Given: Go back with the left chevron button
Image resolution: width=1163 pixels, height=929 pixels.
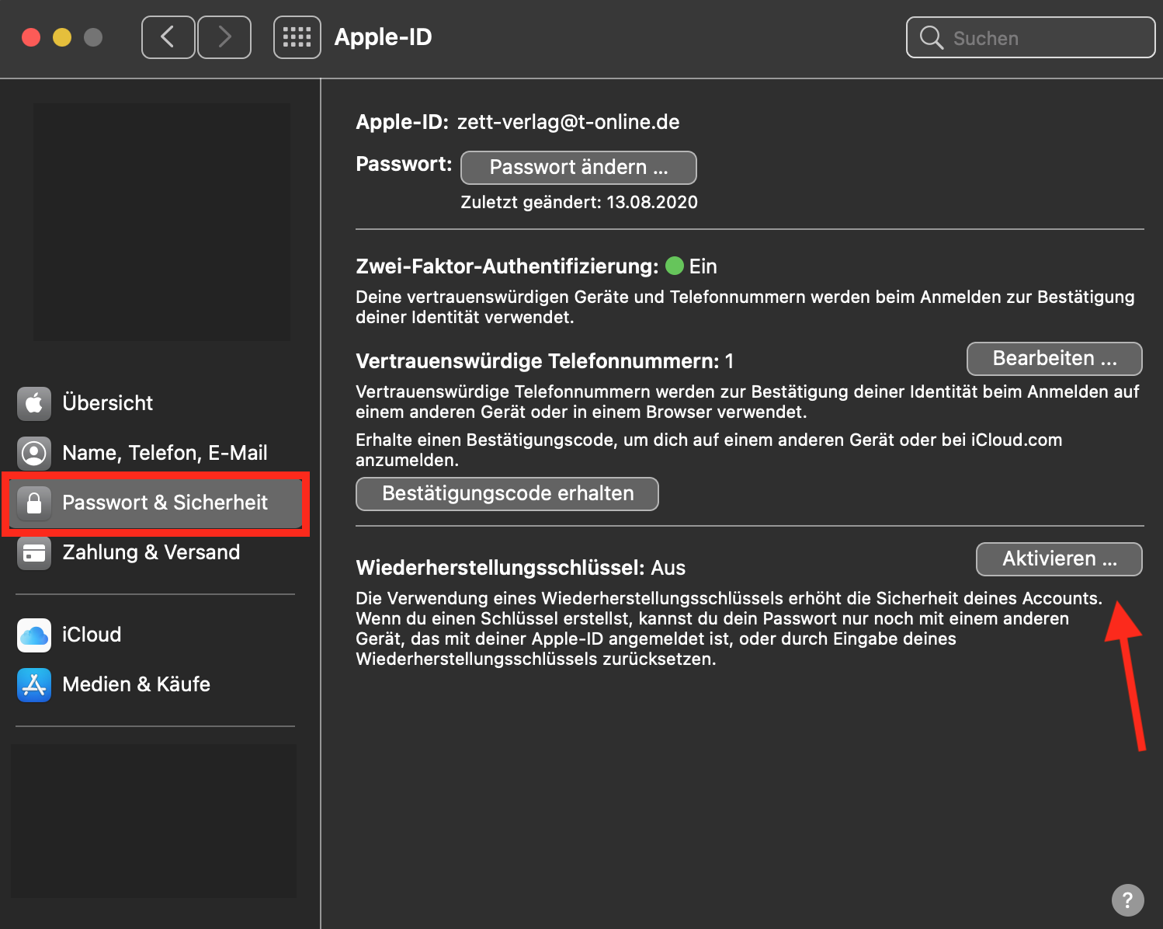Looking at the screenshot, I should click(x=168, y=37).
